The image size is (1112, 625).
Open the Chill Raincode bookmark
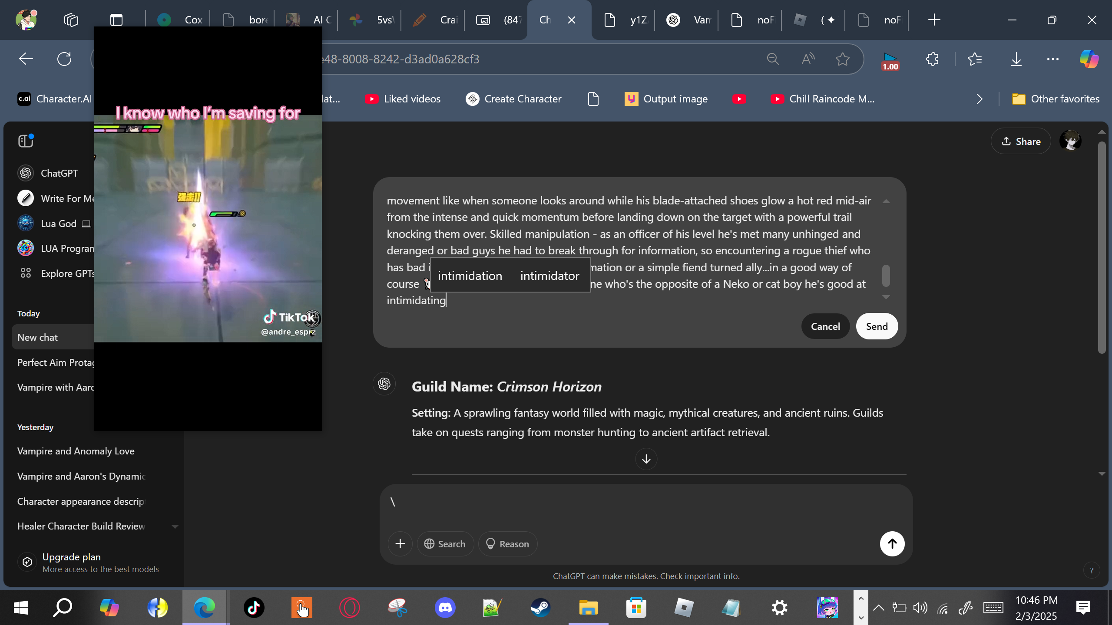coord(823,99)
